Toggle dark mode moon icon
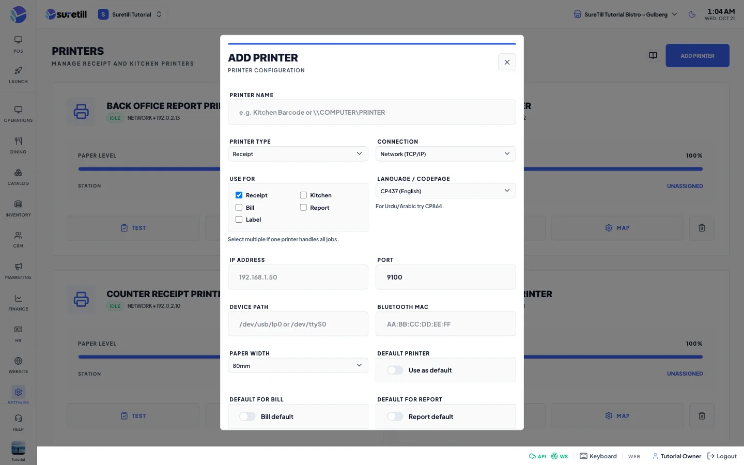 click(x=692, y=14)
